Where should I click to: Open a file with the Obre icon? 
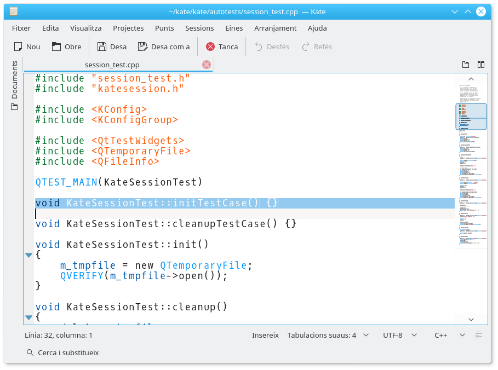(56, 47)
